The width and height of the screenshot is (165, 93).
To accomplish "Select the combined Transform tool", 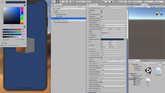I will (x=72, y=2).
